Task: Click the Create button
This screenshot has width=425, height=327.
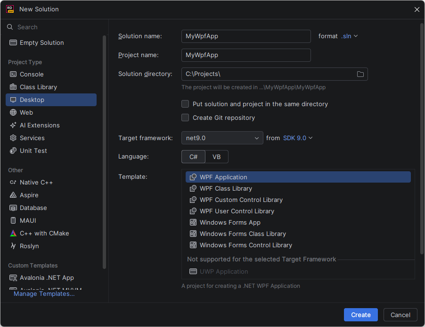Action: click(x=360, y=315)
